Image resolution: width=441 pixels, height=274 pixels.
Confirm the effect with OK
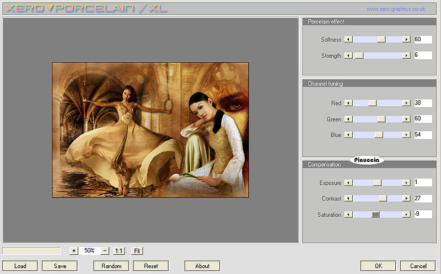tap(378, 266)
